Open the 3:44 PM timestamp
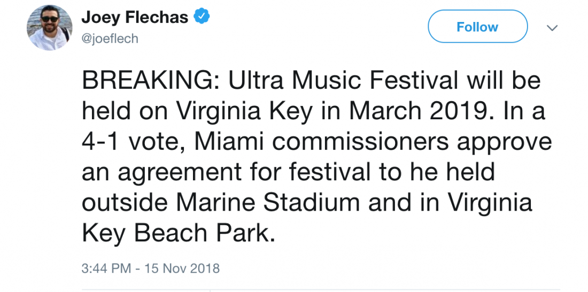 pyautogui.click(x=106, y=268)
